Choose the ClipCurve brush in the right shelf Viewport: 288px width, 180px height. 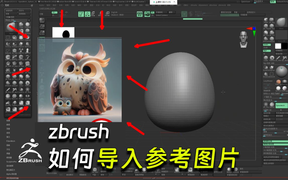tap(272, 68)
